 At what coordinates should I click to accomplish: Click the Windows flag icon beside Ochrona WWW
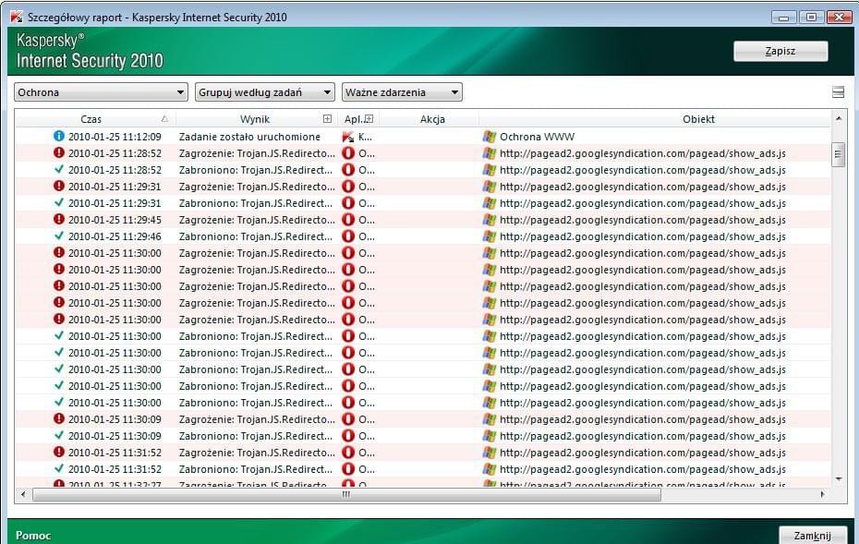point(490,137)
